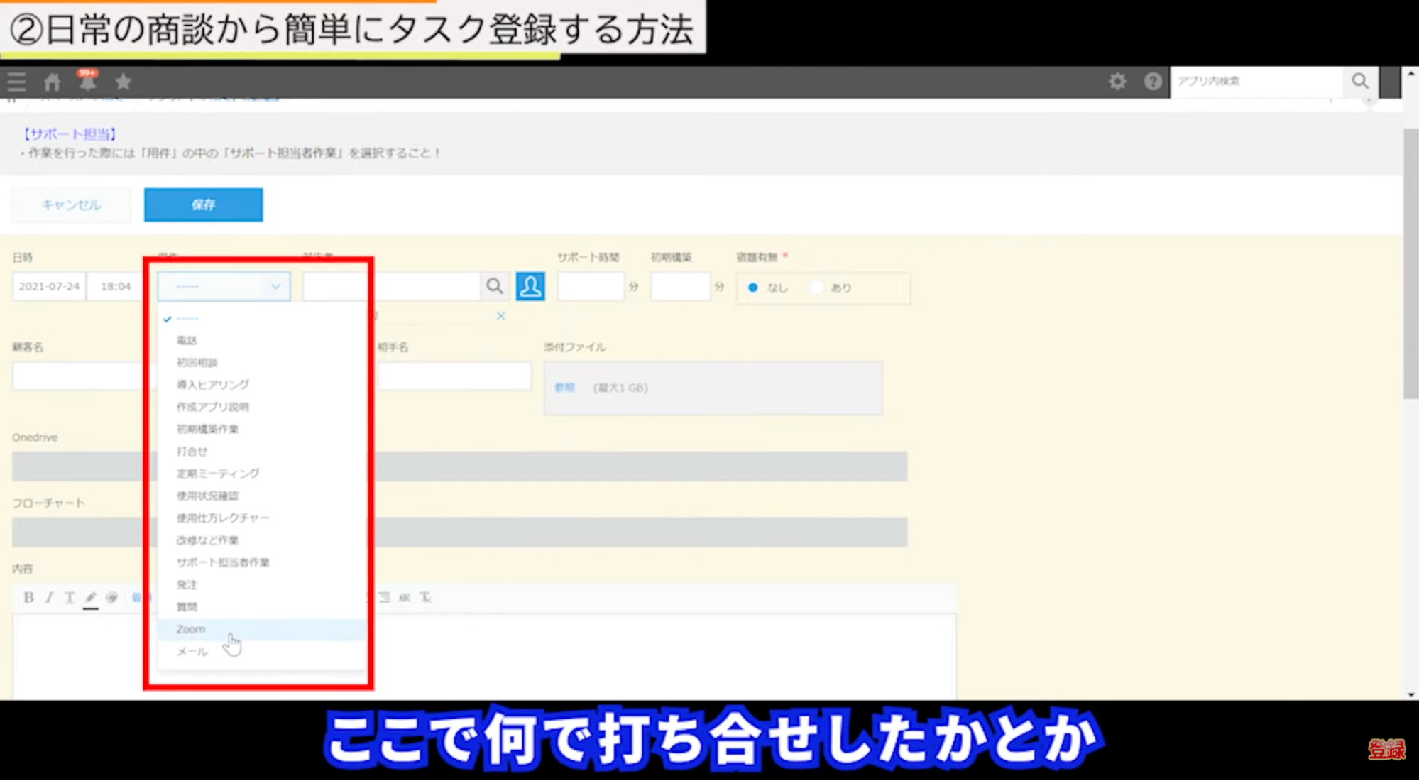The width and height of the screenshot is (1419, 781).
Task: Select the なし radio button
Action: click(753, 288)
